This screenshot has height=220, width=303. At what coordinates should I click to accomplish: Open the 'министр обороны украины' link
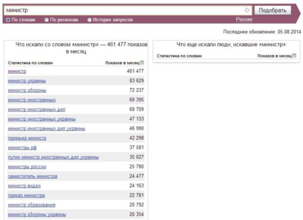(x=37, y=215)
